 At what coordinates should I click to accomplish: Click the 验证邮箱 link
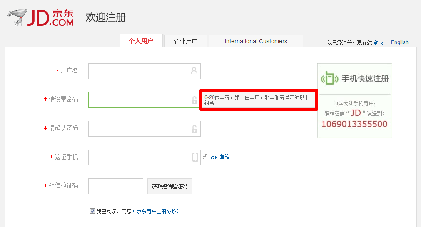(219, 157)
